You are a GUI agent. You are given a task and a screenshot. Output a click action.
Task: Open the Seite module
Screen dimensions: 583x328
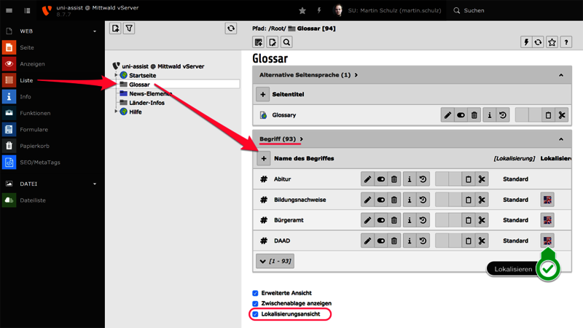click(x=27, y=47)
